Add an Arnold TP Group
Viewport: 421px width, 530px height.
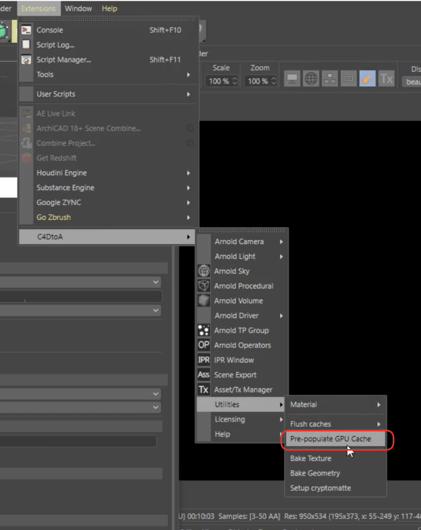(242, 331)
